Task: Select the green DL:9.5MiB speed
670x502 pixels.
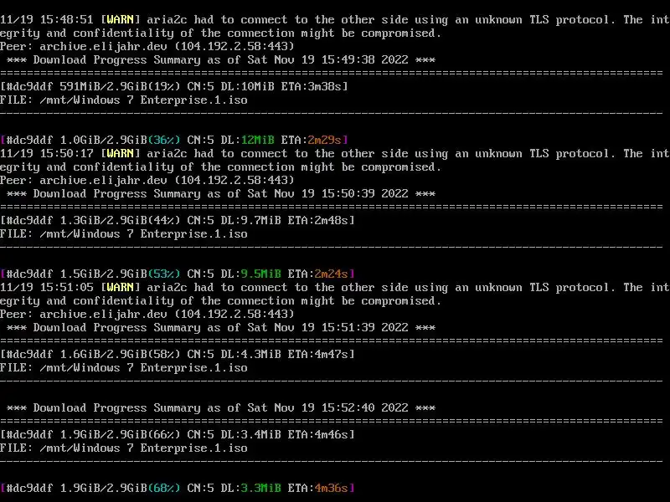Action: (x=250, y=274)
